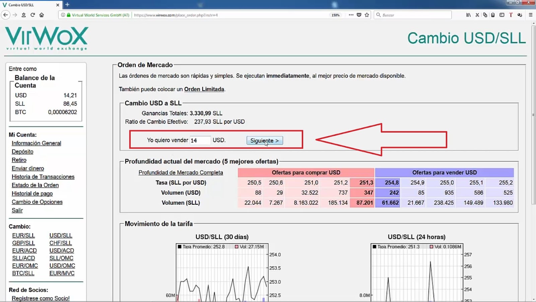This screenshot has height=302, width=536.
Task: Click the Ofertas para vender USD header
Action: (445, 172)
